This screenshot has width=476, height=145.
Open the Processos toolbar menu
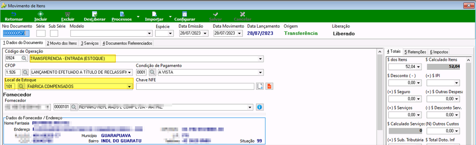pos(122,17)
